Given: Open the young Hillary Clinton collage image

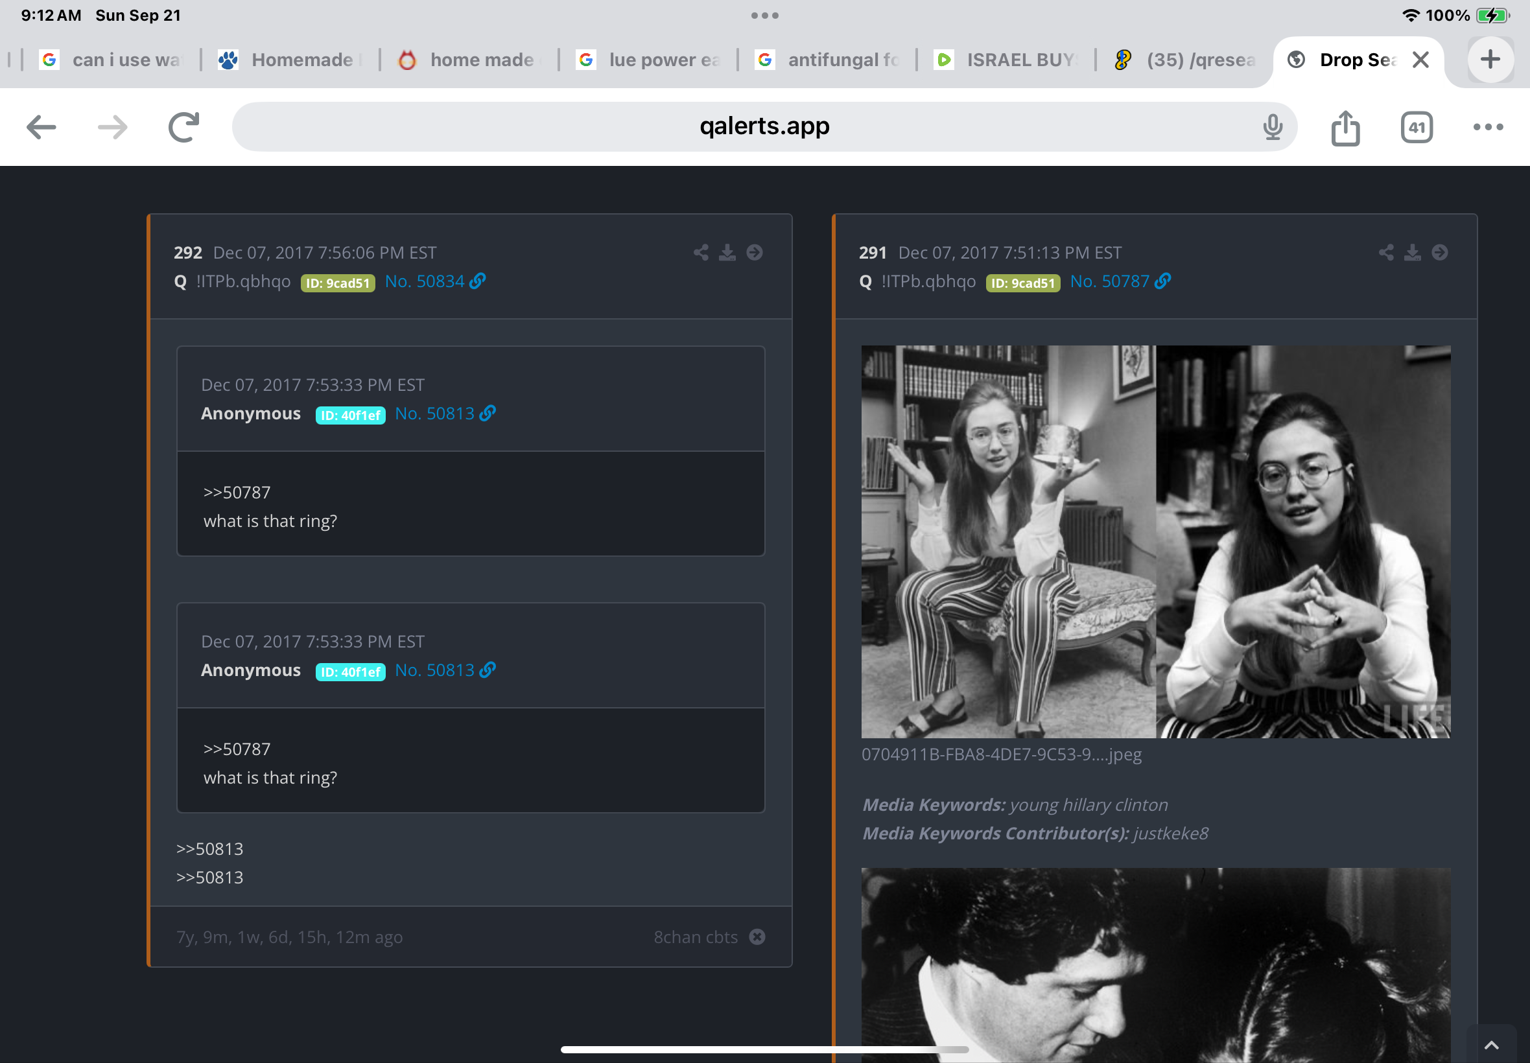Looking at the screenshot, I should point(1156,541).
